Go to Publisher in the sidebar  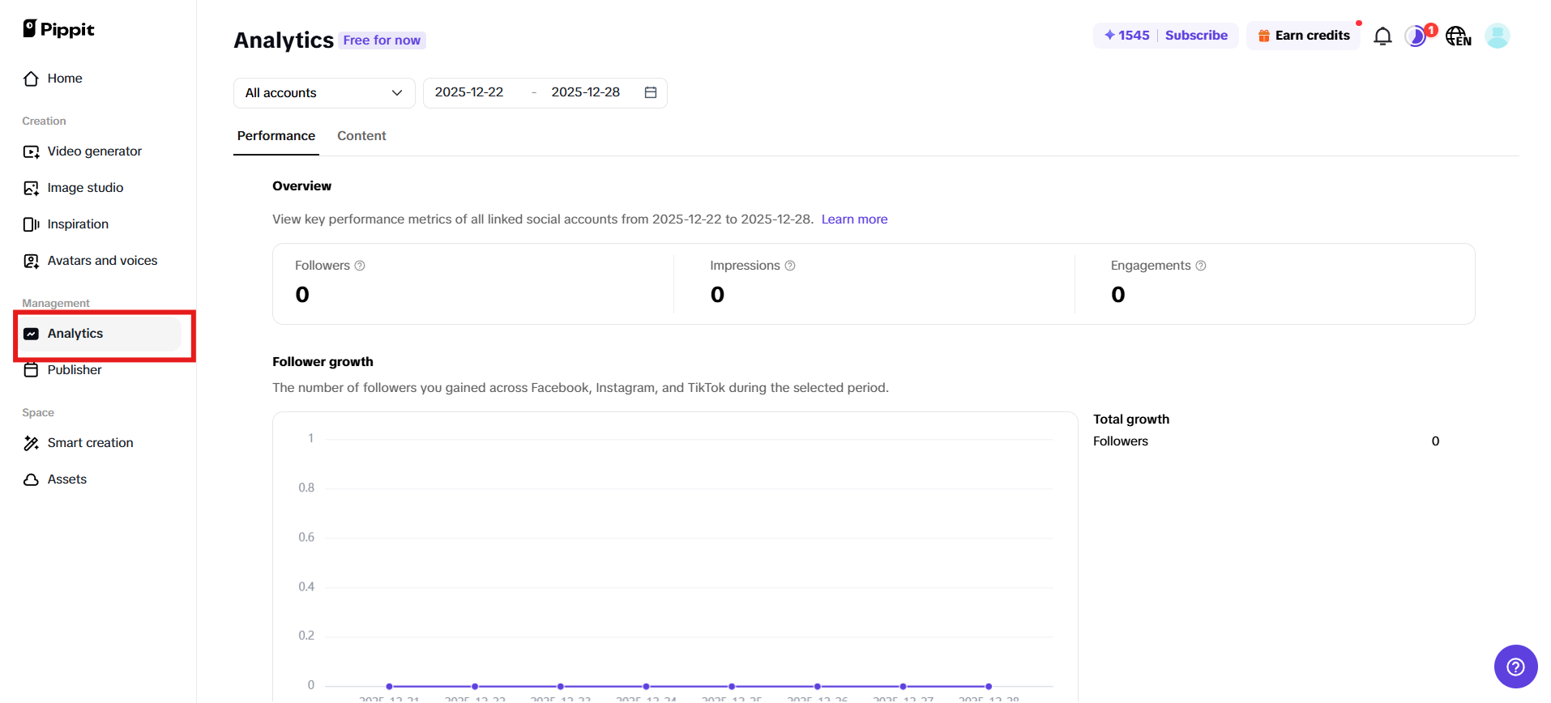coord(74,370)
